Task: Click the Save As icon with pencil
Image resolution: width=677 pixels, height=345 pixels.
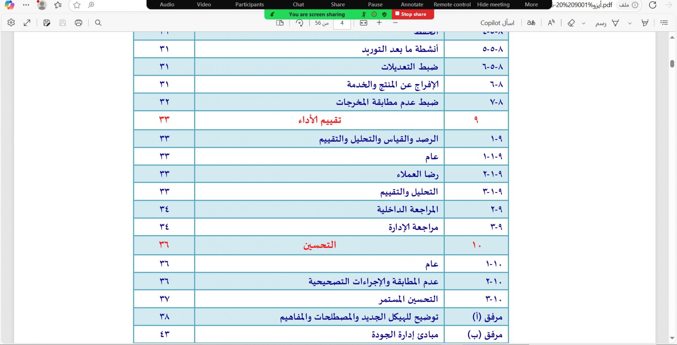Action: (x=47, y=23)
